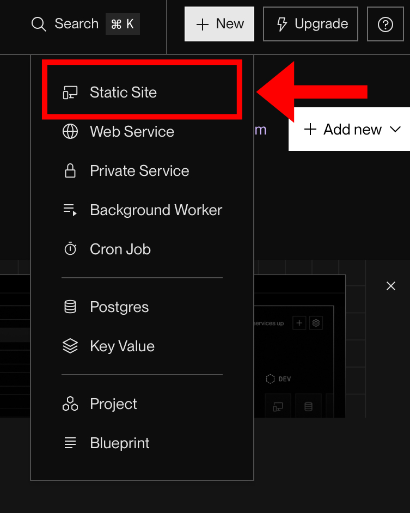Viewport: 410px width, 513px height.
Task: Click the ⌘ K shortcut badge
Action: click(123, 24)
